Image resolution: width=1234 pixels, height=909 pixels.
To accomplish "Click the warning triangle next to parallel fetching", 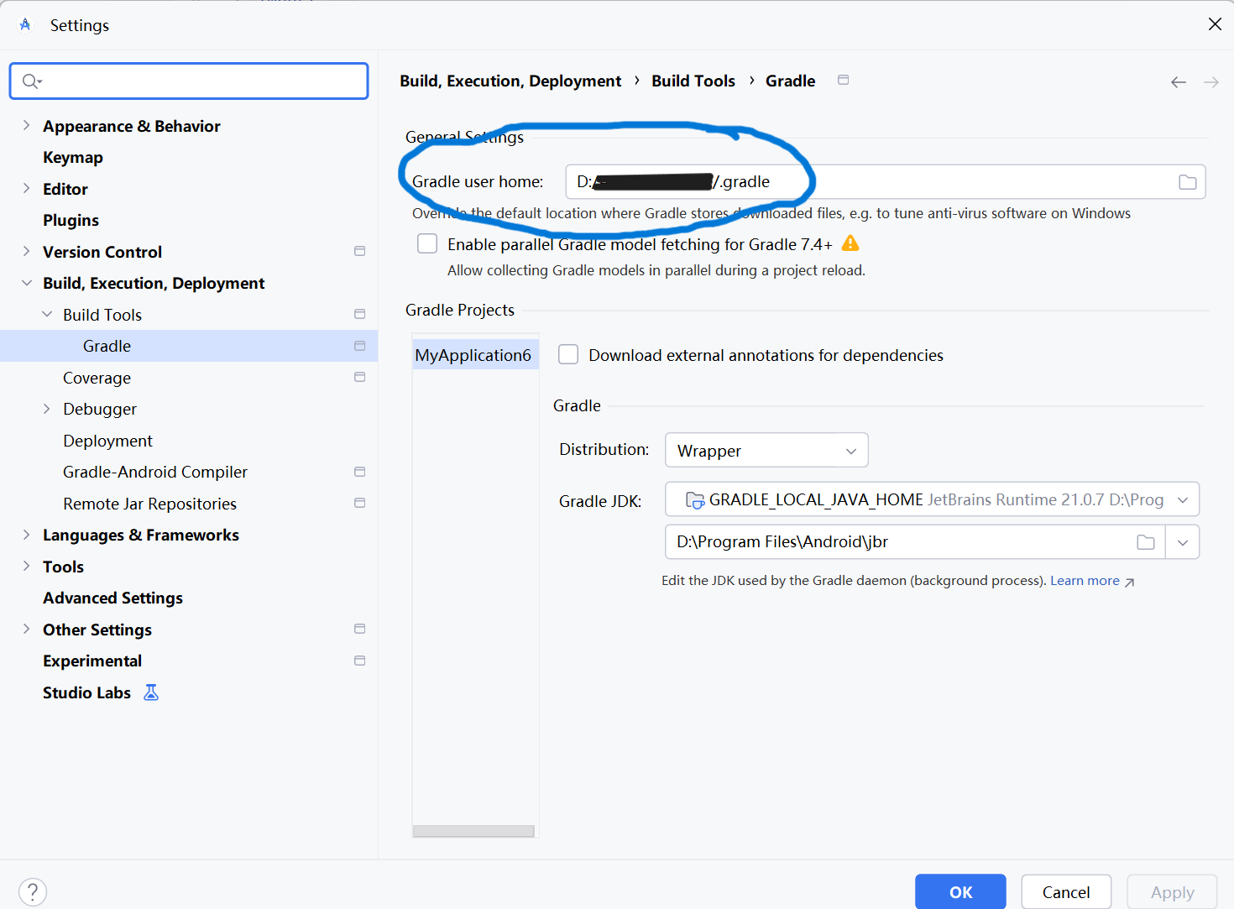I will pos(850,243).
